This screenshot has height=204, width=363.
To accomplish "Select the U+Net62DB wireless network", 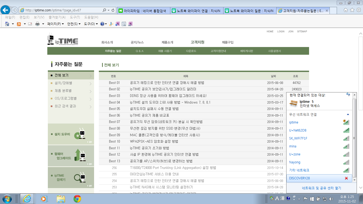I will click(x=319, y=130).
